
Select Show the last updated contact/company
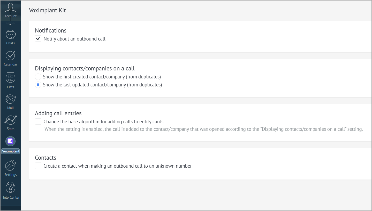pos(38,85)
